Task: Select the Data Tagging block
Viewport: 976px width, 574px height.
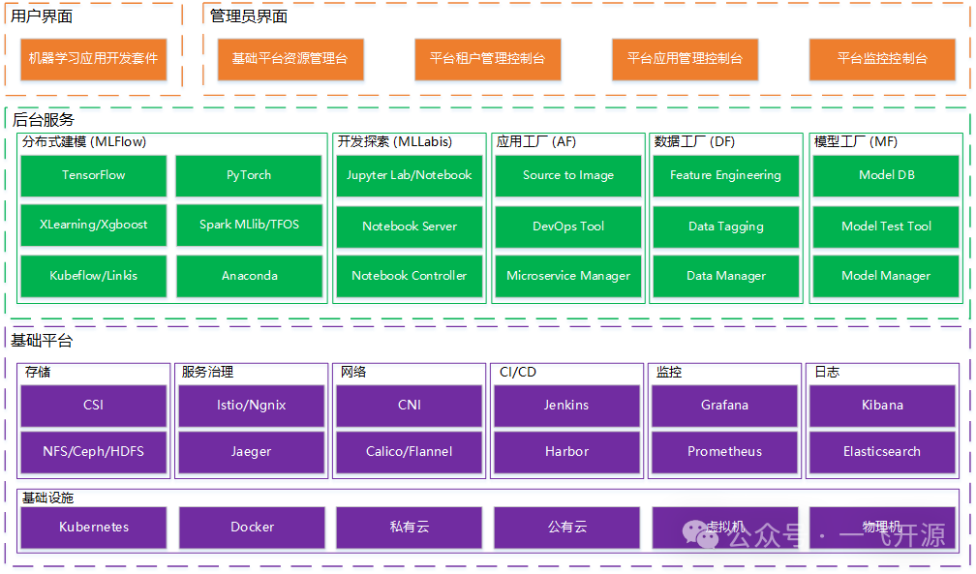Action: tap(726, 227)
